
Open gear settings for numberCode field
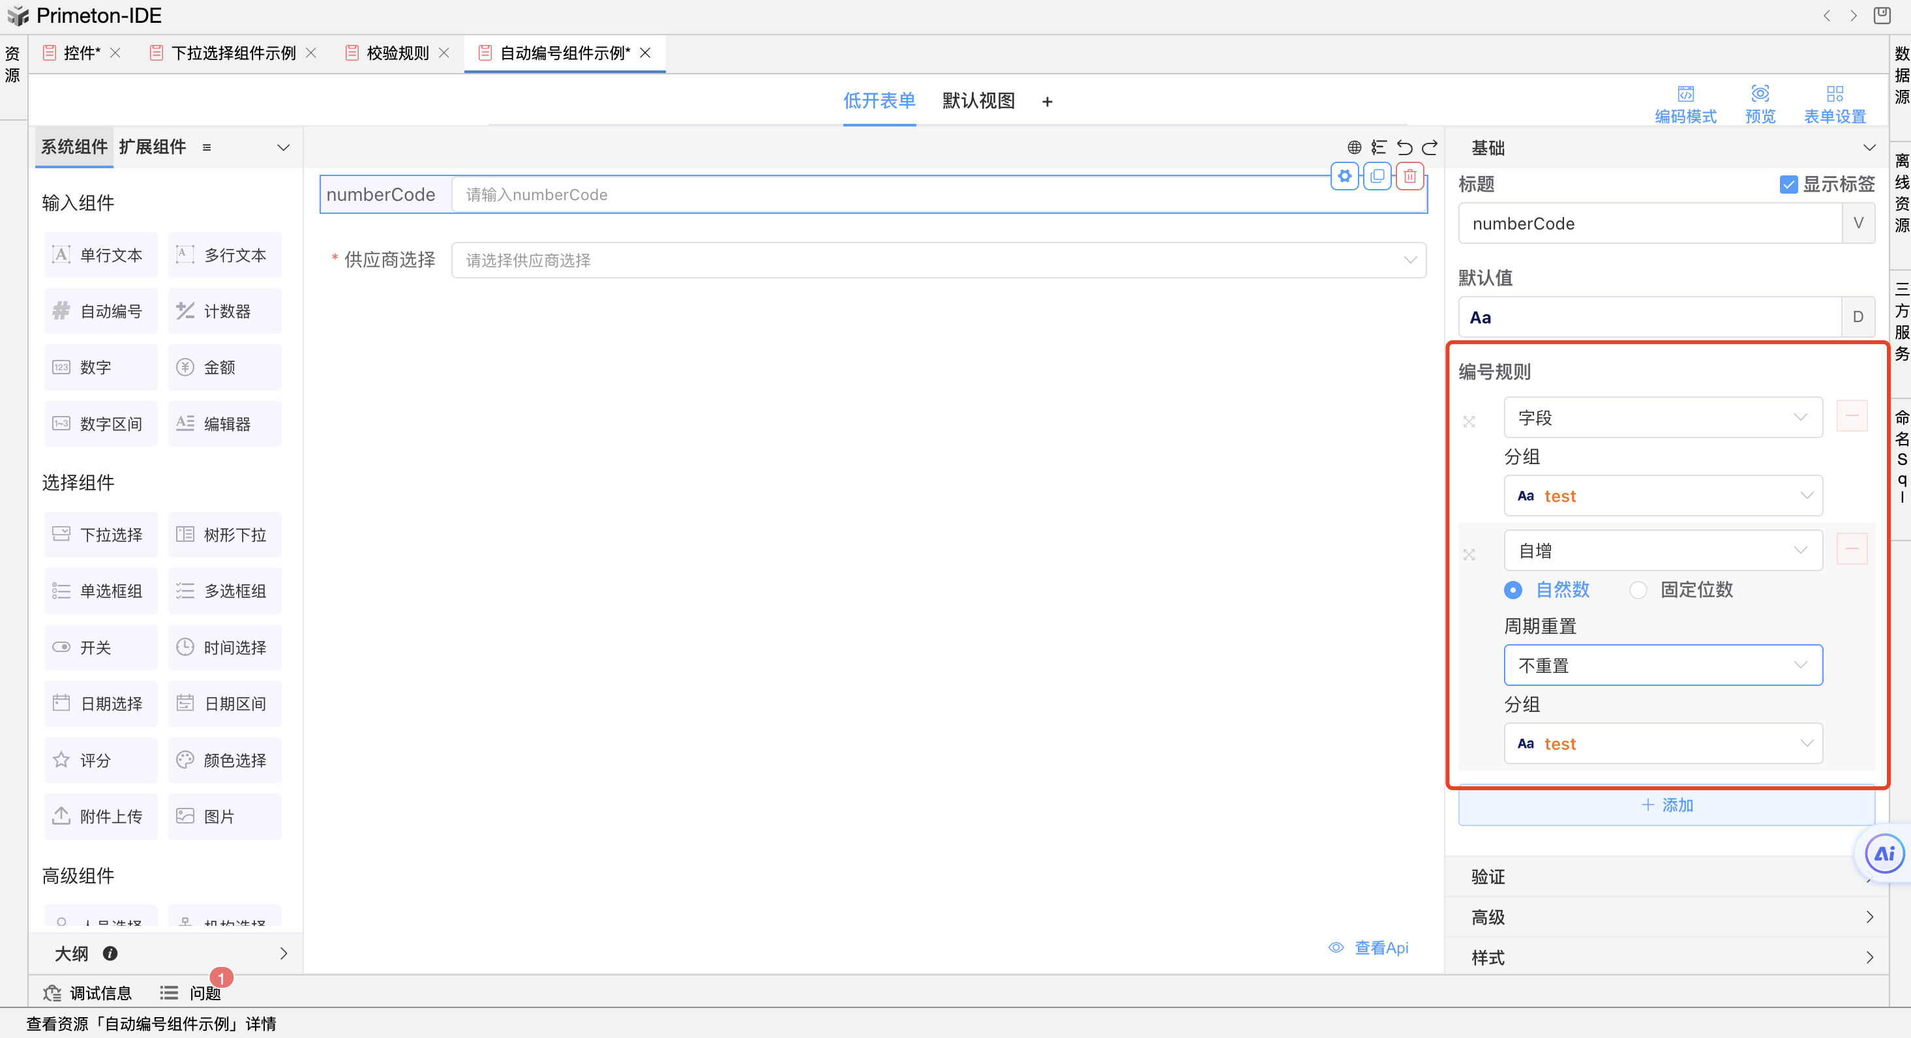tap(1344, 177)
